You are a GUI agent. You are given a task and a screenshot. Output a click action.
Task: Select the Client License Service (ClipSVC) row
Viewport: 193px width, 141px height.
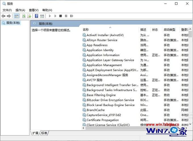(x=135, y=125)
